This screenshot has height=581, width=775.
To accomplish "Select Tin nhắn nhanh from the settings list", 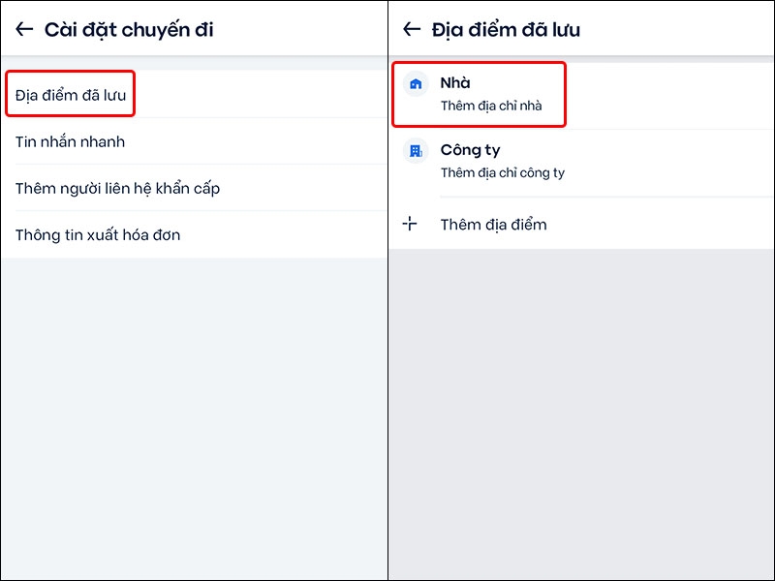I will [x=68, y=141].
